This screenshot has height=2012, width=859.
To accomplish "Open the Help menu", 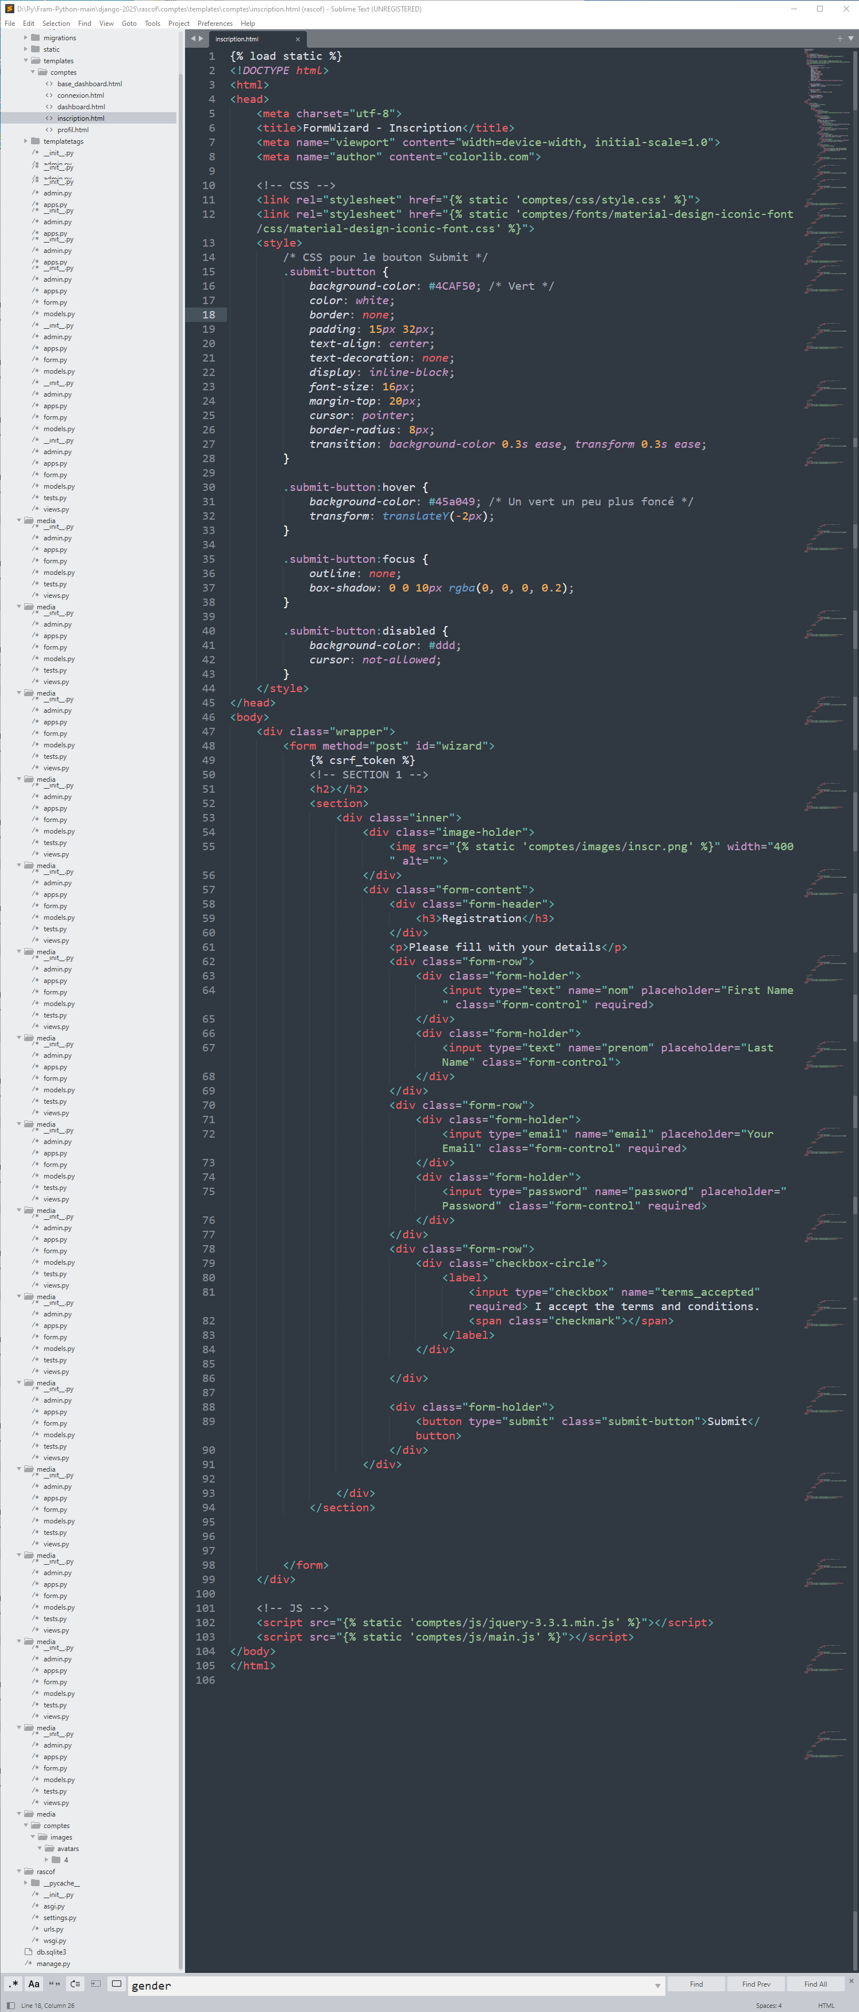I will pos(248,24).
